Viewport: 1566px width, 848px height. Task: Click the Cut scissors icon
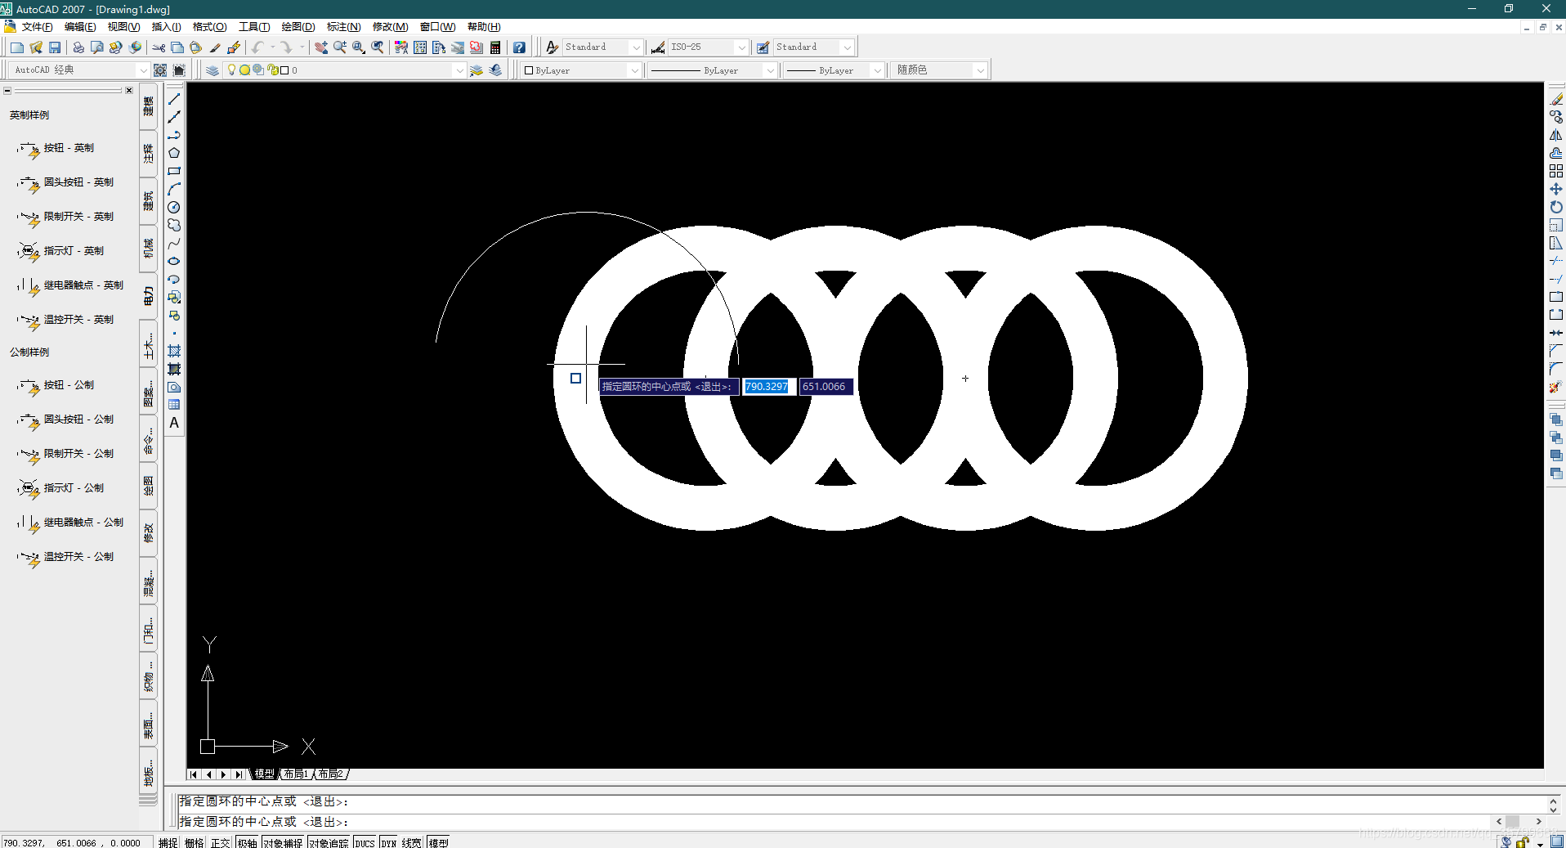pyautogui.click(x=159, y=47)
